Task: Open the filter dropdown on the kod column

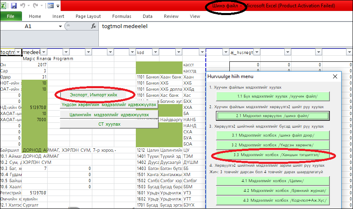Action: point(155,52)
